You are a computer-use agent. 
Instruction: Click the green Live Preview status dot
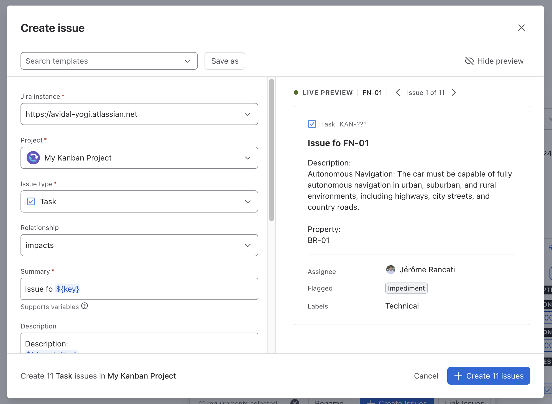tap(296, 92)
